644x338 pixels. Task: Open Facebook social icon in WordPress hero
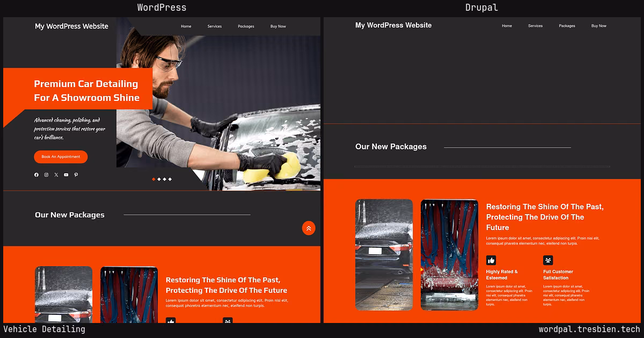(36, 175)
